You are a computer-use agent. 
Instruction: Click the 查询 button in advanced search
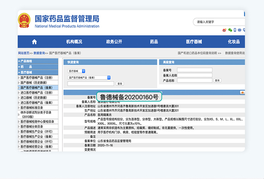(218, 80)
